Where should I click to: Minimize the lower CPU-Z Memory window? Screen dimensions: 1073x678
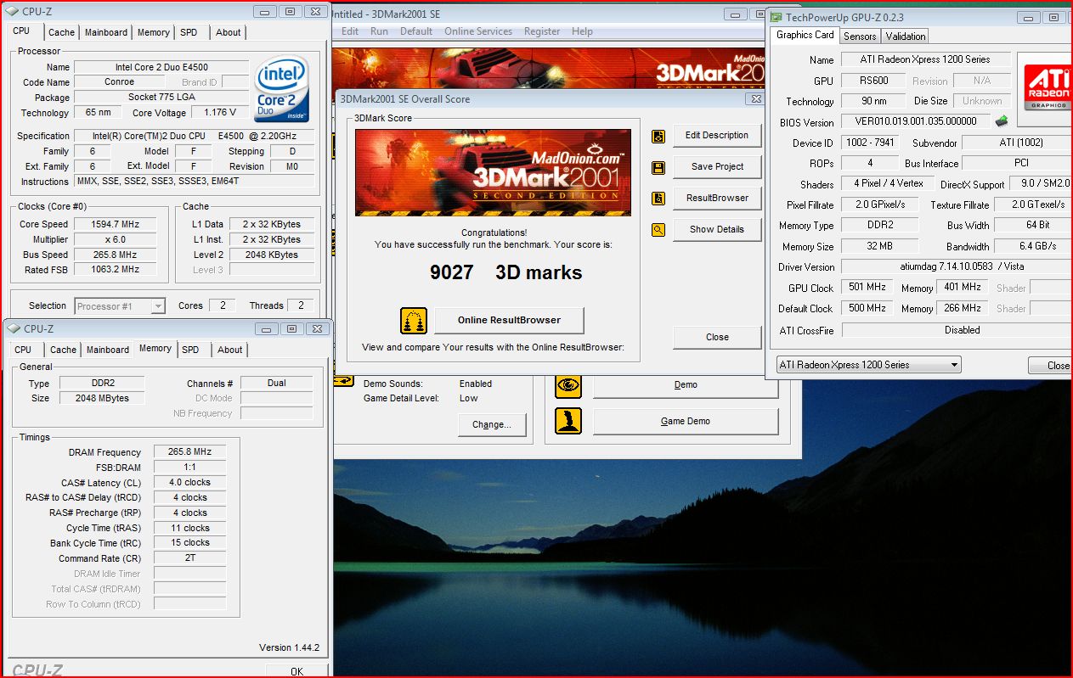266,328
